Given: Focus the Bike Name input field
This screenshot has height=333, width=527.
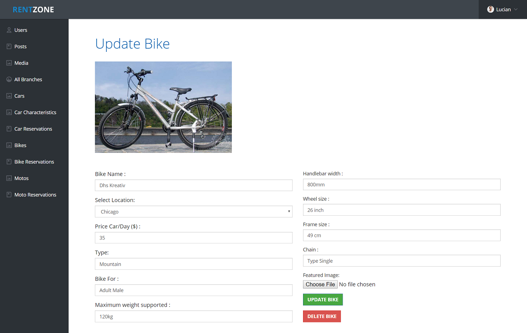Looking at the screenshot, I should click(193, 185).
